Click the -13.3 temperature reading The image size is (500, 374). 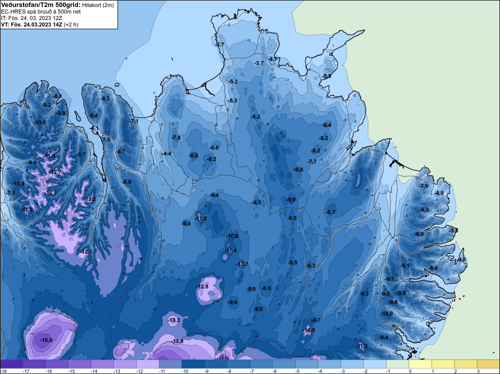174,320
